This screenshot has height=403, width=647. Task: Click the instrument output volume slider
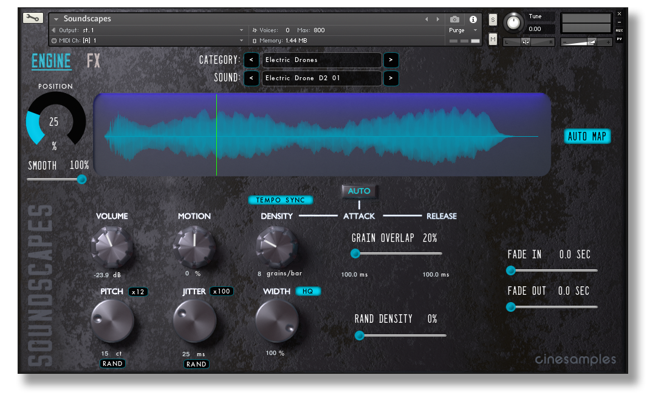(x=586, y=42)
